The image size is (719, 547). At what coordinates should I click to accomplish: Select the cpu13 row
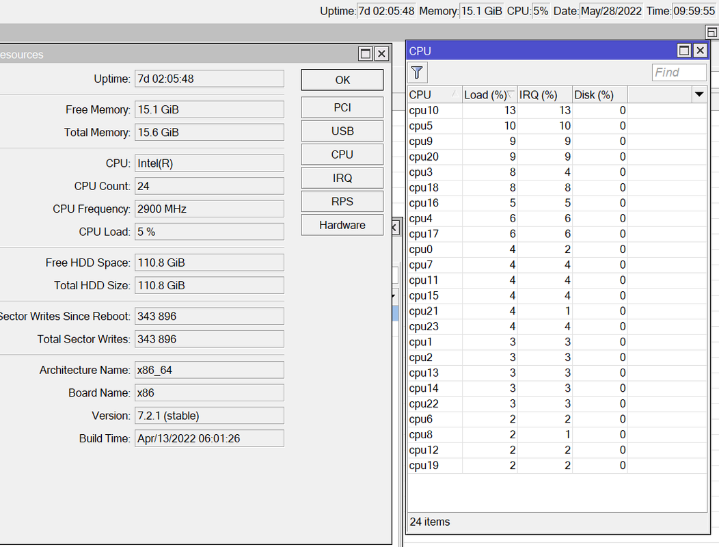556,373
